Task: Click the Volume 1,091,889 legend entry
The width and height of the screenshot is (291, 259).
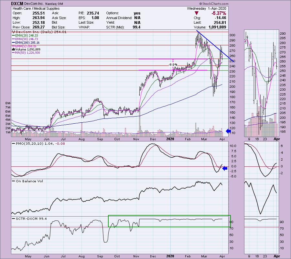Action: (x=26, y=50)
